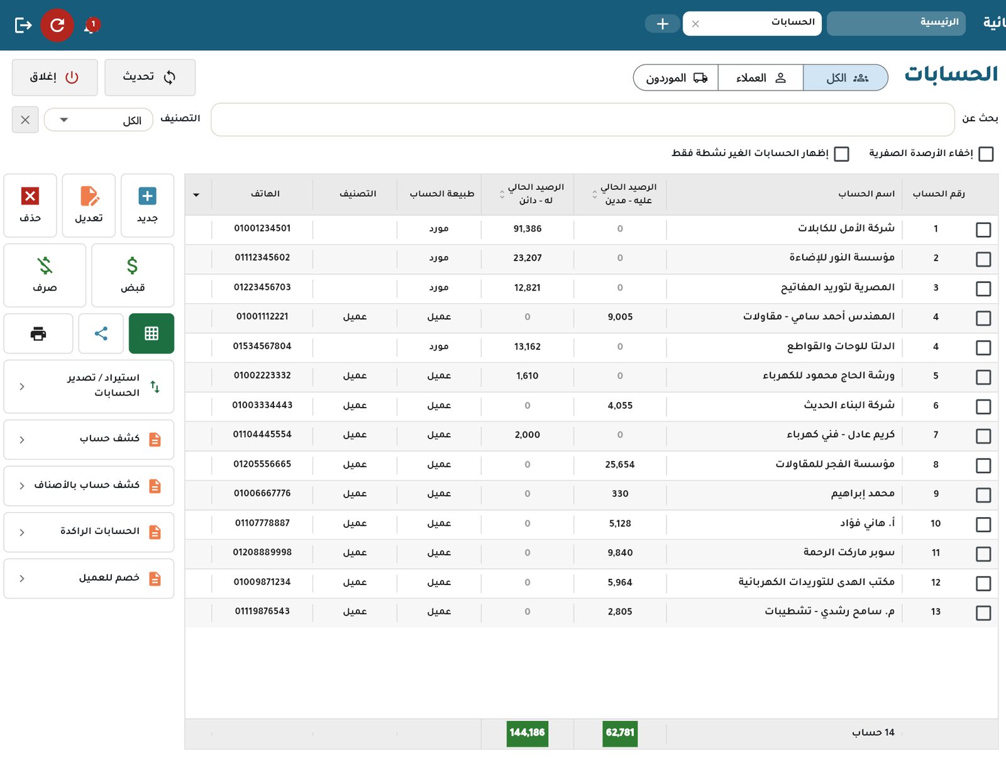1006x758 pixels.
Task: Click phone number 01009871234
Action: coord(262,582)
